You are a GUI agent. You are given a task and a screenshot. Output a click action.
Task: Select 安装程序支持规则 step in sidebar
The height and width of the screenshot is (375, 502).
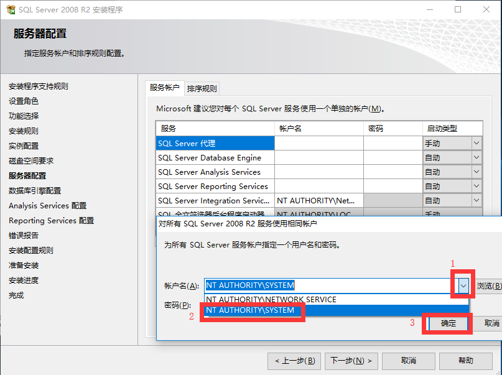39,86
